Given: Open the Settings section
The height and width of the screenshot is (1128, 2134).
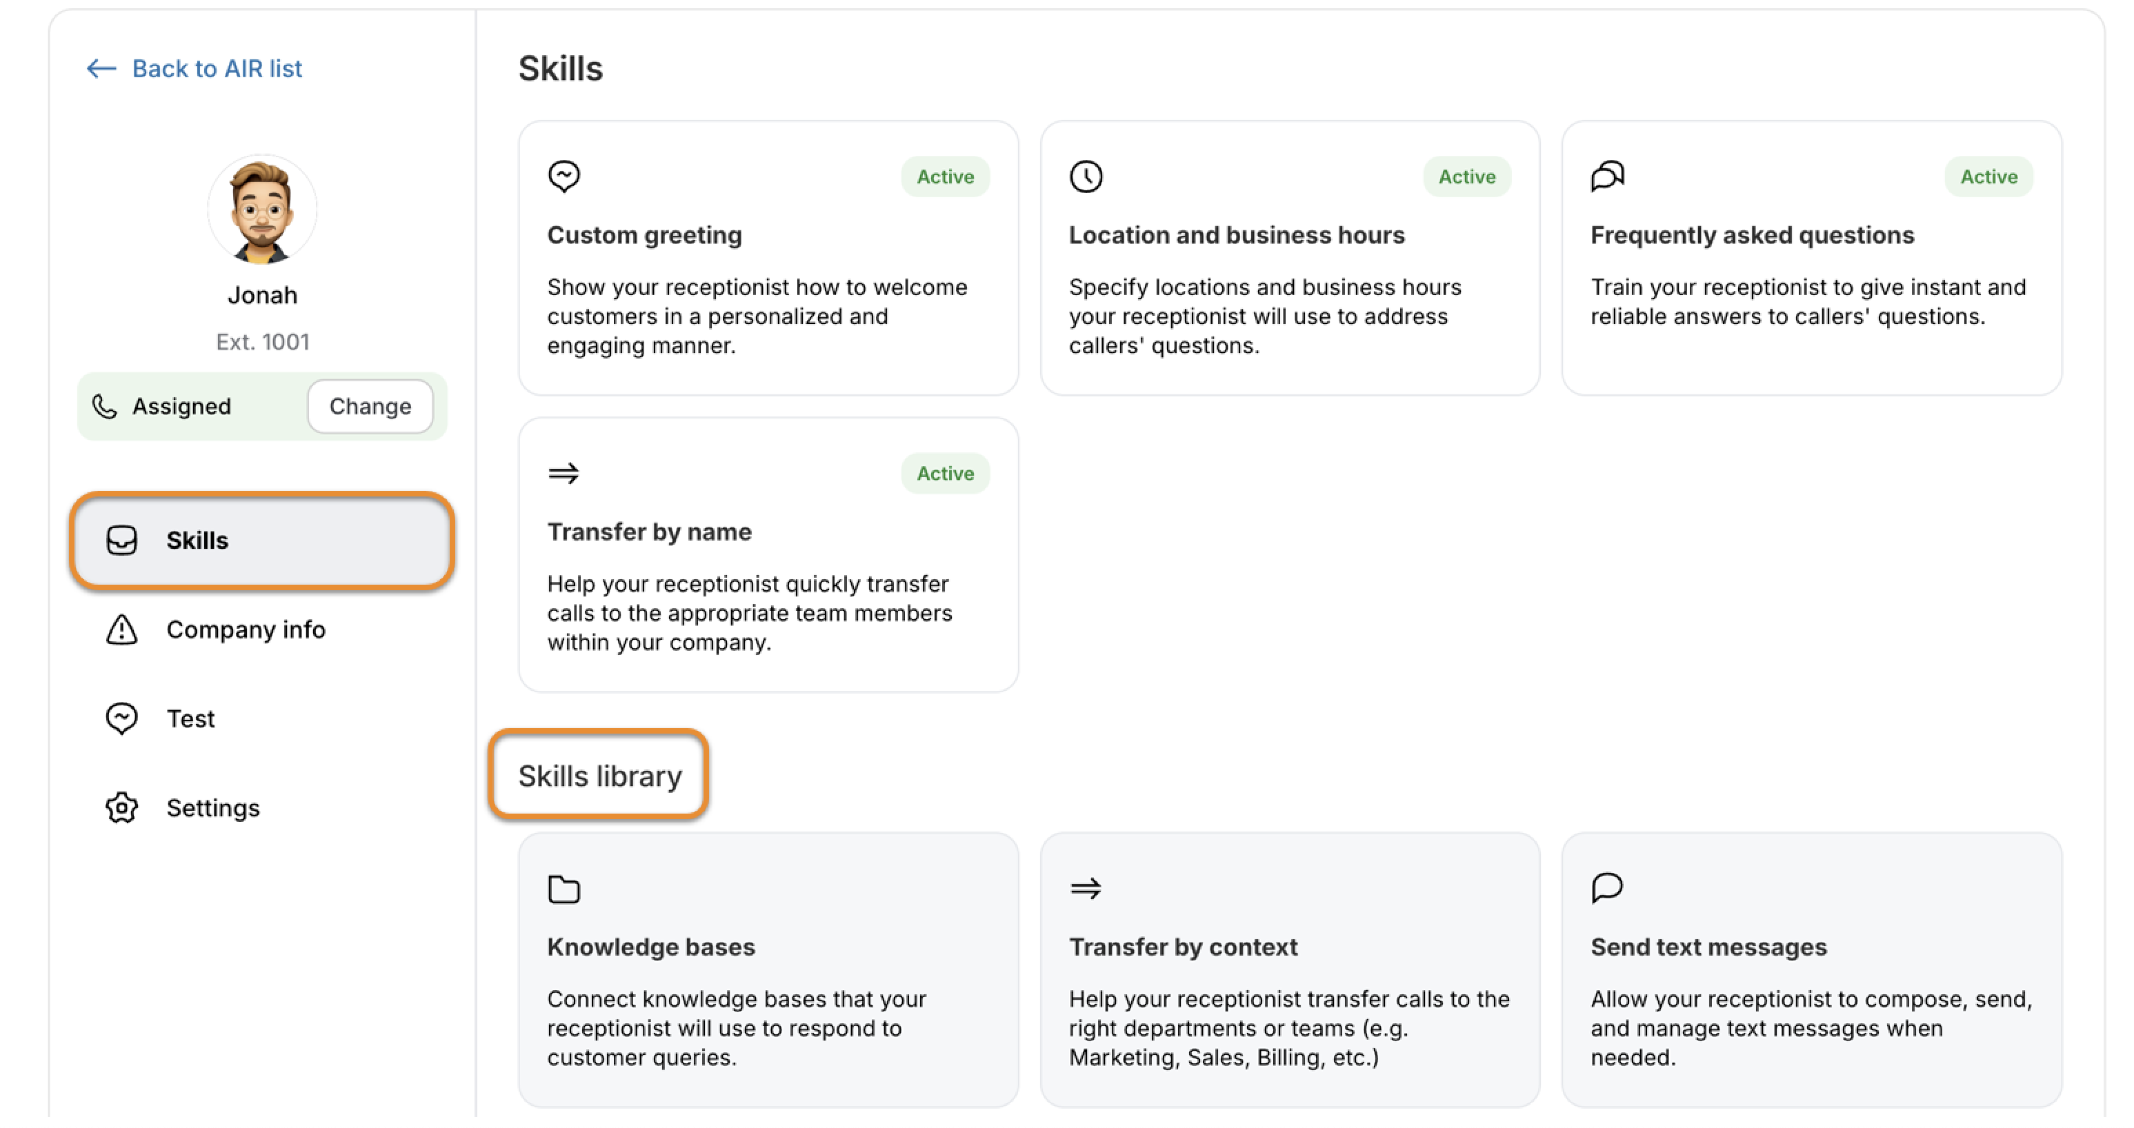Looking at the screenshot, I should 213,807.
